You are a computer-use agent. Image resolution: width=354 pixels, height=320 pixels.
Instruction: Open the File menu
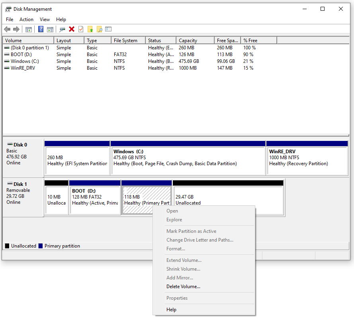click(x=10, y=20)
